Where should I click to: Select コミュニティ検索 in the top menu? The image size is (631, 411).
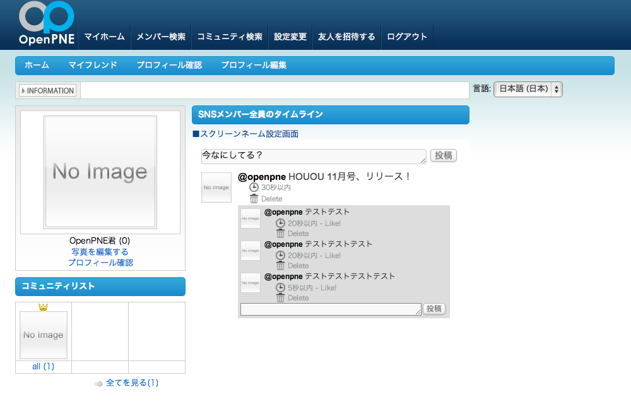coord(230,37)
